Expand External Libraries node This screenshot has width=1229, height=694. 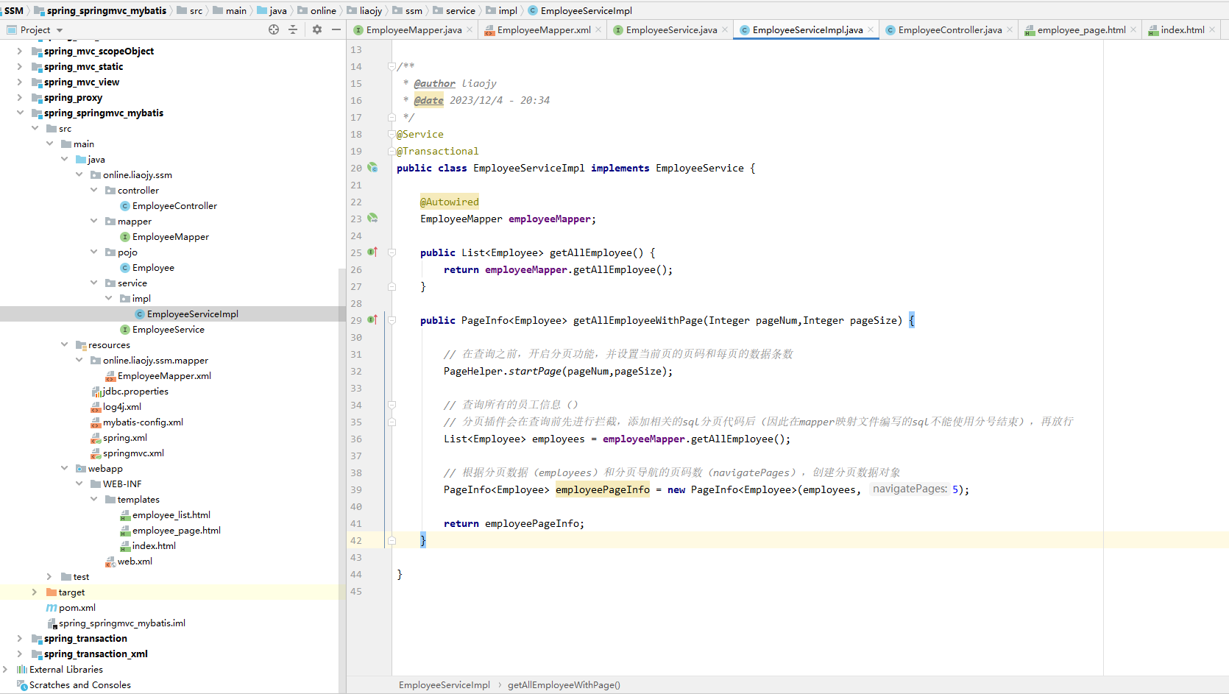tap(5, 669)
